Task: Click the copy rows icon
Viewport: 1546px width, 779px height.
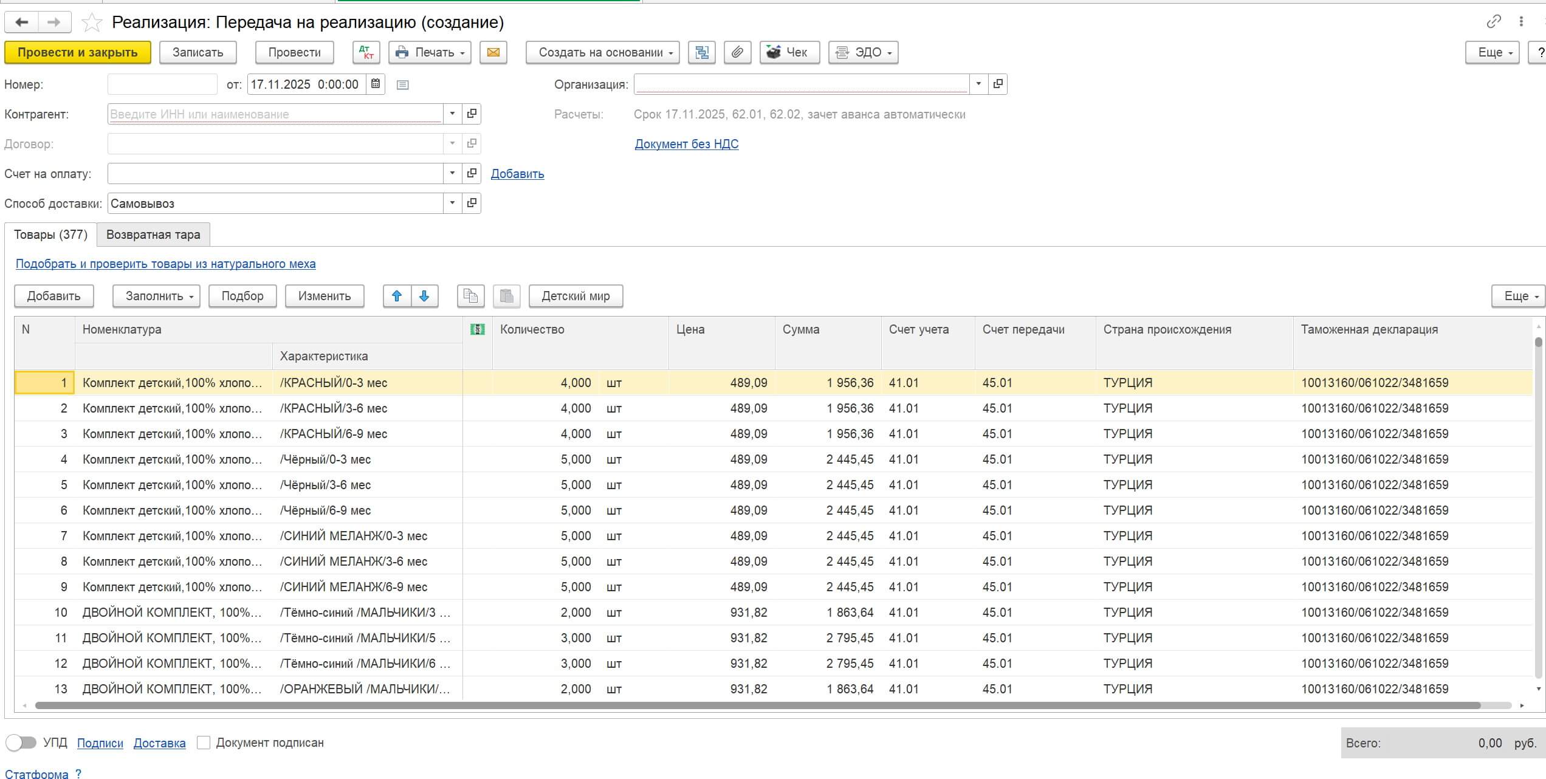Action: (x=470, y=296)
